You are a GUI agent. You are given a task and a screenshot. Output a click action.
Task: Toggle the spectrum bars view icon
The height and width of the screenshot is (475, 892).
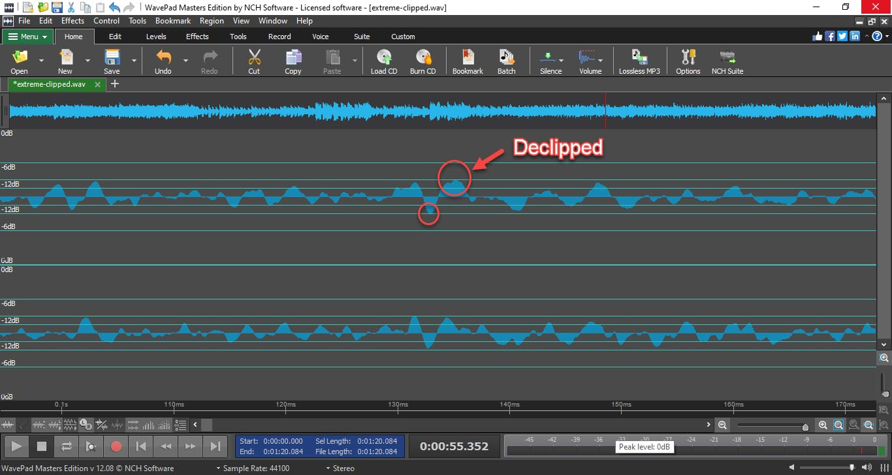click(x=149, y=425)
